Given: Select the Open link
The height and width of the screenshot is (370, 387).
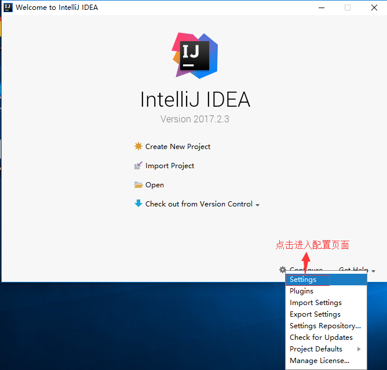Looking at the screenshot, I should pos(155,185).
